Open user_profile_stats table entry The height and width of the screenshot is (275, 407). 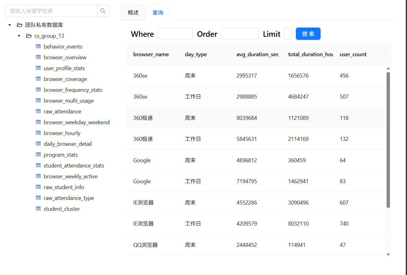click(x=64, y=68)
